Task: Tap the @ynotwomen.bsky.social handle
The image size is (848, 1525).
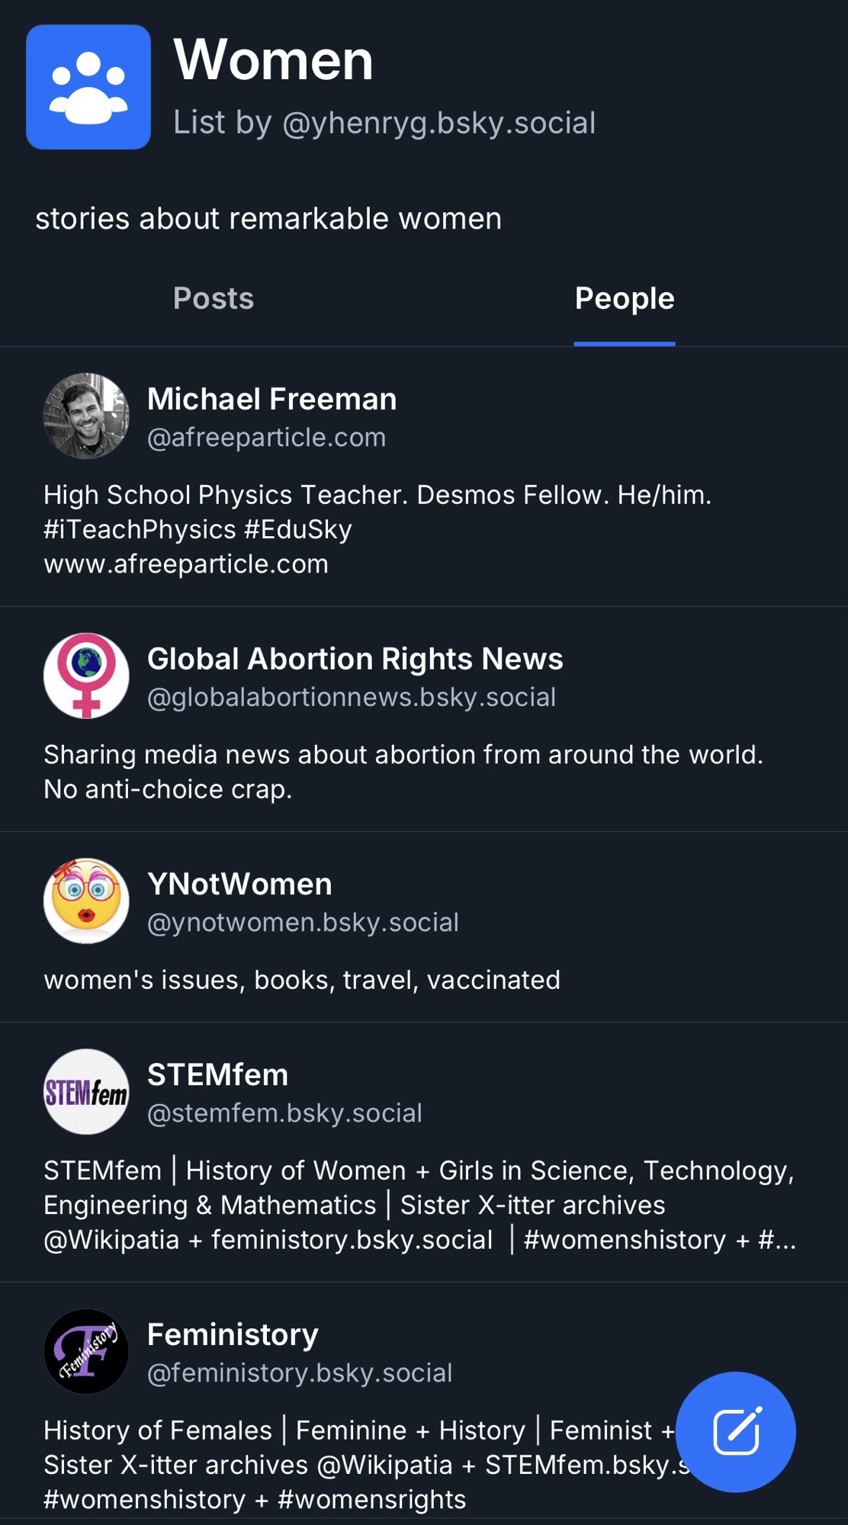Action: [303, 923]
